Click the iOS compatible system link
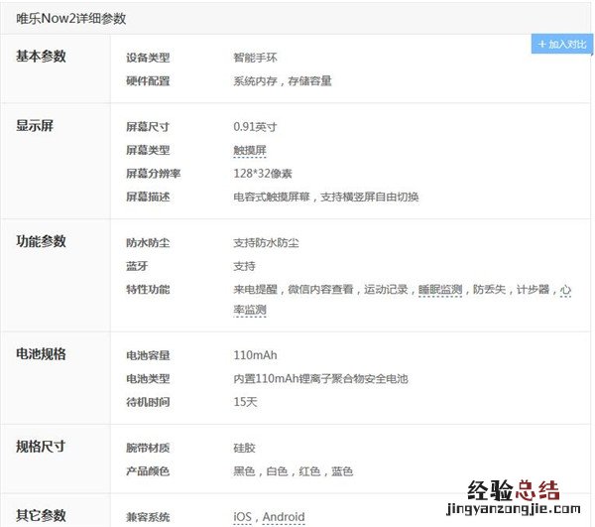 pyautogui.click(x=243, y=517)
